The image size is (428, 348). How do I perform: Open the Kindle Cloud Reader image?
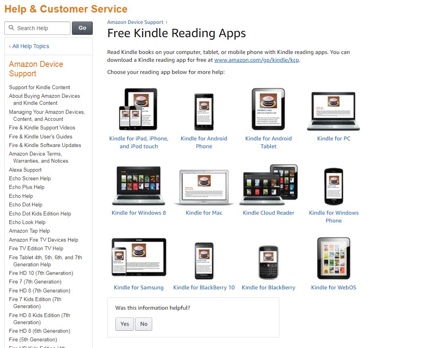click(268, 185)
